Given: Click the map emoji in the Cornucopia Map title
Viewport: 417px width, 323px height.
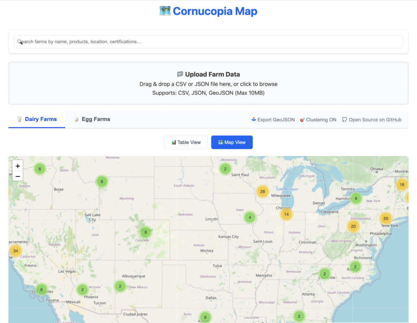Looking at the screenshot, I should 165,11.
